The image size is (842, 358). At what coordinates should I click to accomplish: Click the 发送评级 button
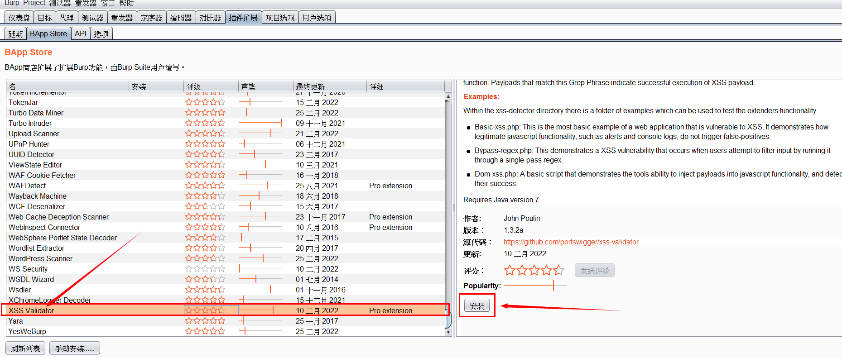point(595,271)
